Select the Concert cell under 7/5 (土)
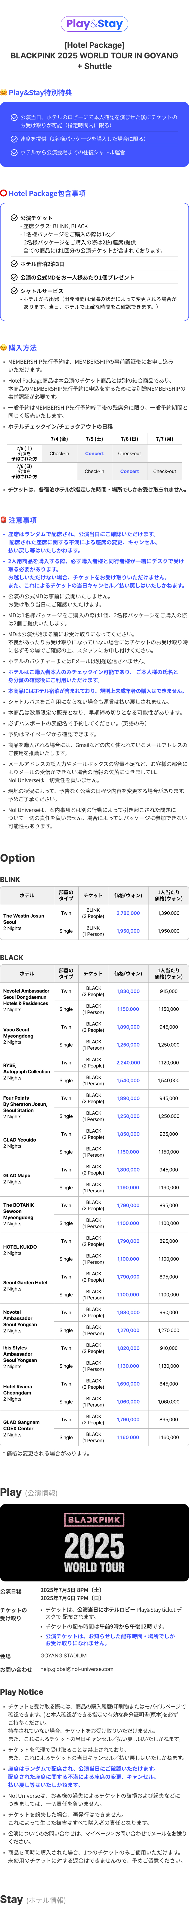The image size is (189, 1914). 94,453
